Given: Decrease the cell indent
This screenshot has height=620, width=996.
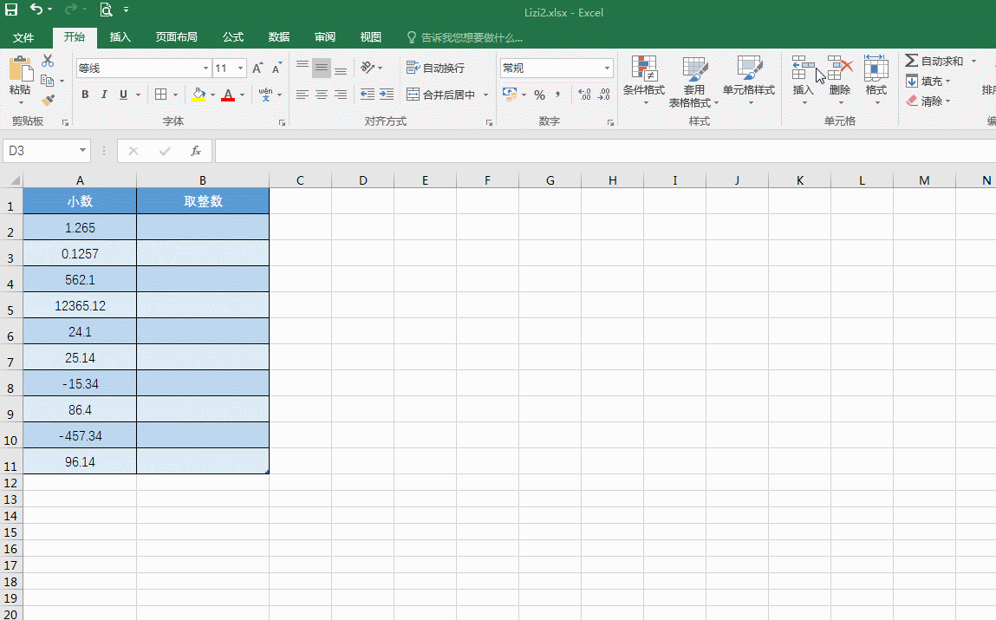Looking at the screenshot, I should (x=368, y=95).
